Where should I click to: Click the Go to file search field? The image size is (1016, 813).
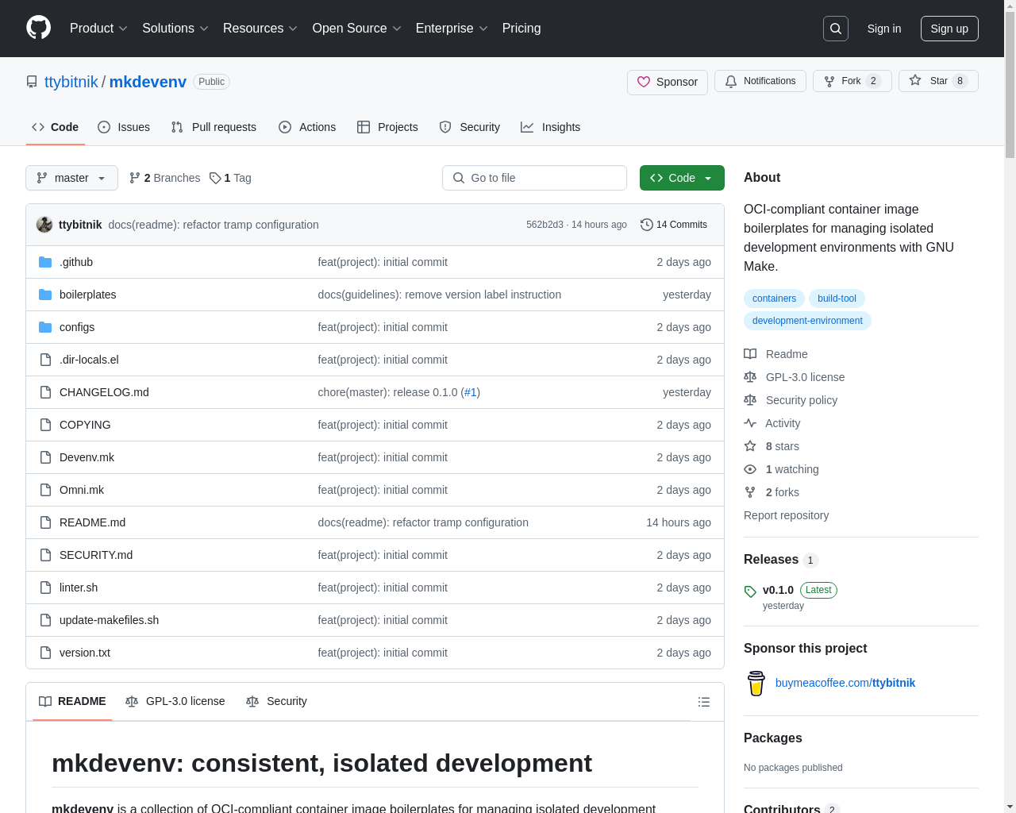coord(534,178)
